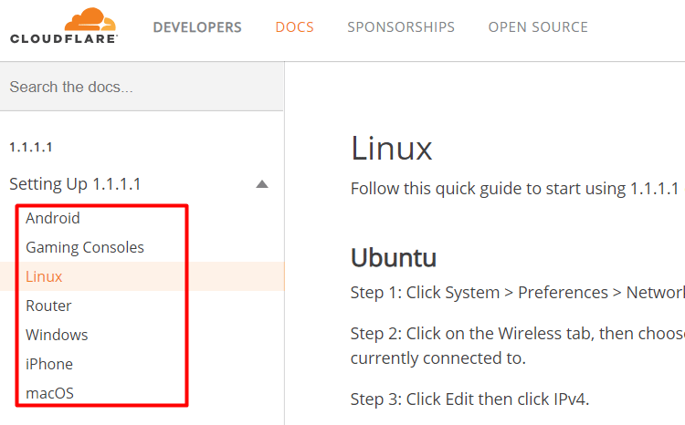The height and width of the screenshot is (425, 685).
Task: Open the Developers nav item
Action: (x=197, y=27)
